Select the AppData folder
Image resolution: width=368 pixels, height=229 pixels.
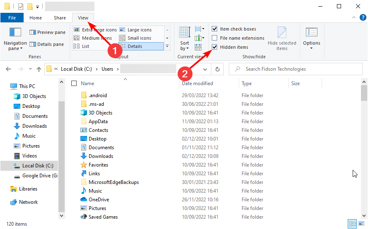pyautogui.click(x=98, y=121)
